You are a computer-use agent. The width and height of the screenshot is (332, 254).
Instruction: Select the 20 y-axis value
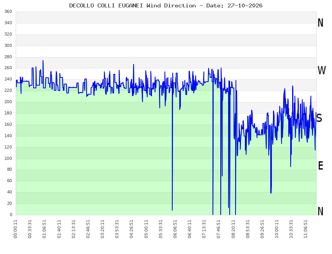tap(9, 203)
